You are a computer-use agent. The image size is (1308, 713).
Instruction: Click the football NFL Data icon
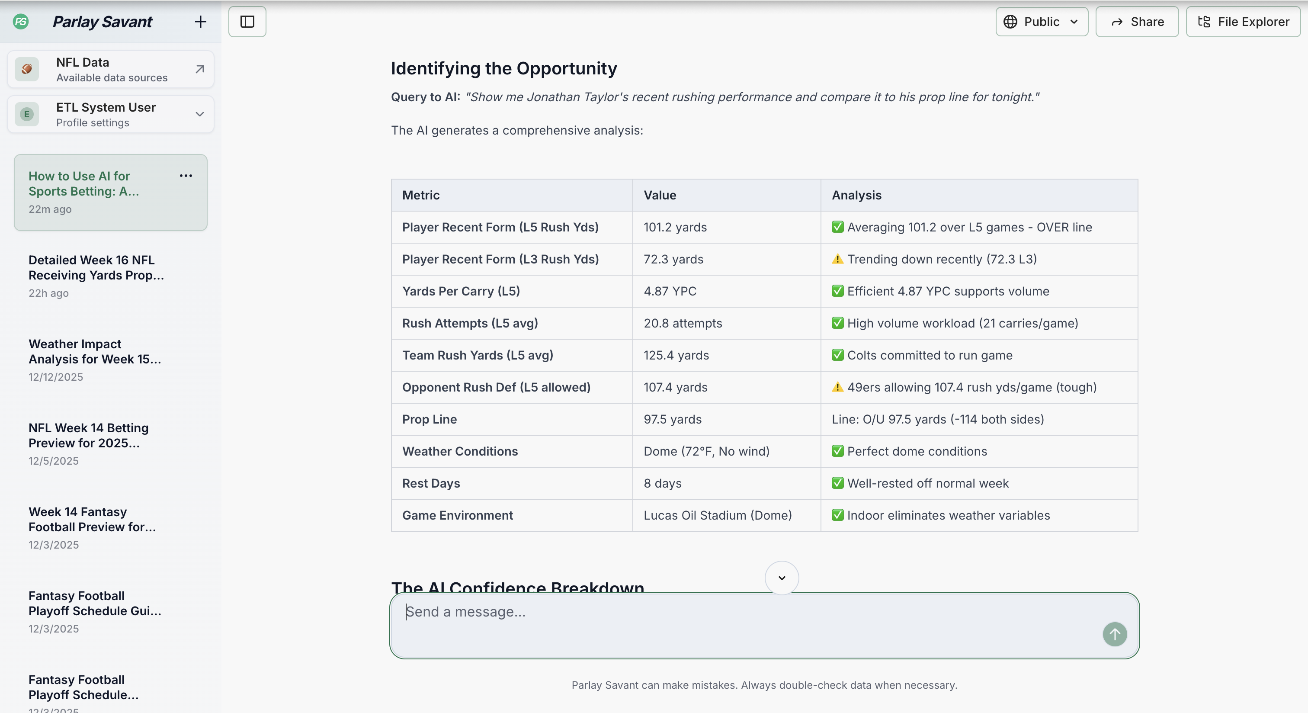[x=27, y=69]
